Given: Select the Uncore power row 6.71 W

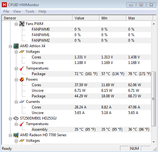Looking at the screenshot, I should [91, 91].
